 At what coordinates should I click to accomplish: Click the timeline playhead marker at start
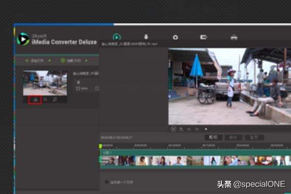pos(100,146)
